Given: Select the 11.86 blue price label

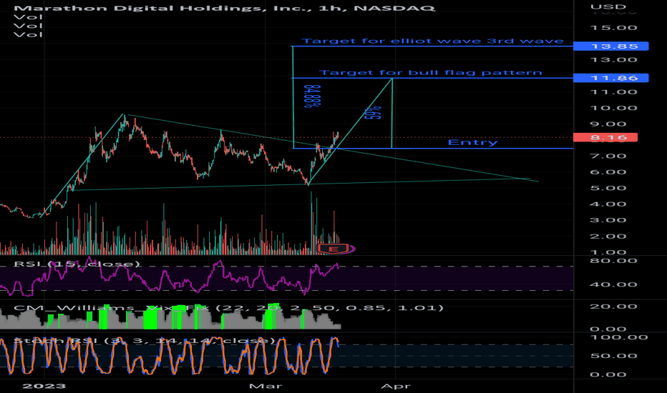Looking at the screenshot, I should (610, 78).
